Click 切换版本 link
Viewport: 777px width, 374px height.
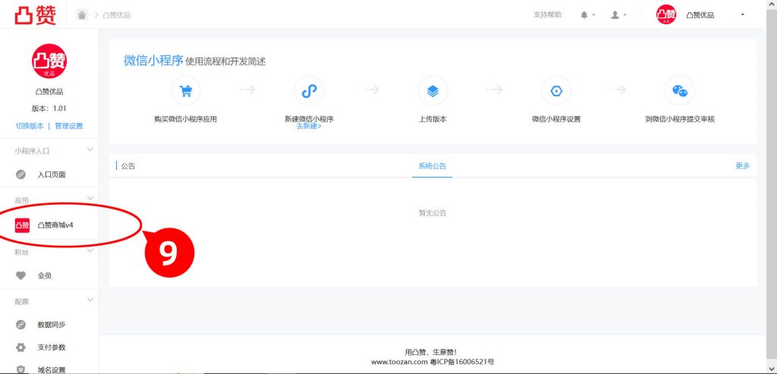30,126
